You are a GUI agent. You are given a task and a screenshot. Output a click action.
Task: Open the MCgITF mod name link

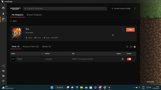(20, 59)
